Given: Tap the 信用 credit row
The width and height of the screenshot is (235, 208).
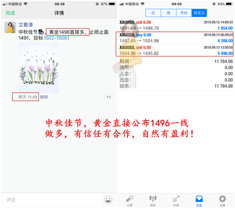Looking at the screenshot, I should [x=176, y=67].
